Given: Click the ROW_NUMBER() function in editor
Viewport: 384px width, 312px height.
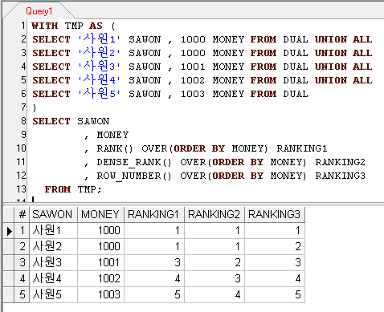Looking at the screenshot, I should pos(134,176).
